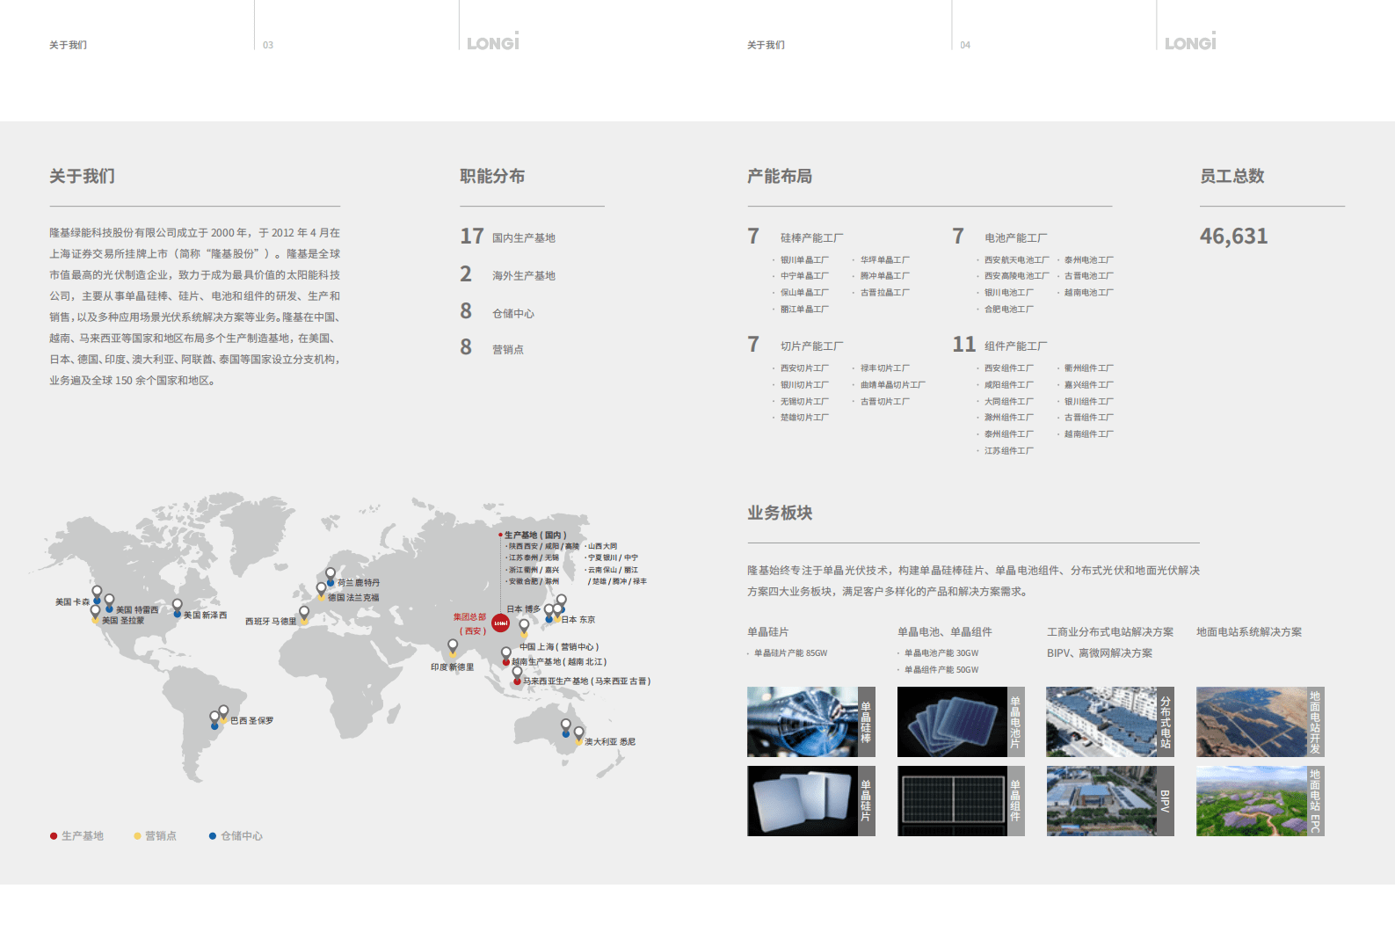The height and width of the screenshot is (947, 1395).
Task: Click the red 生产基地 legend dot
Action: pos(54,836)
